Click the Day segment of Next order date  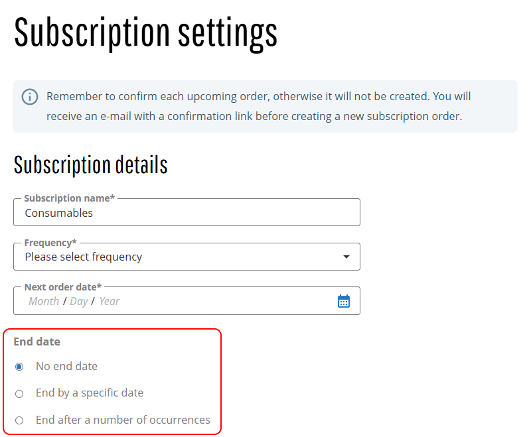click(x=78, y=301)
